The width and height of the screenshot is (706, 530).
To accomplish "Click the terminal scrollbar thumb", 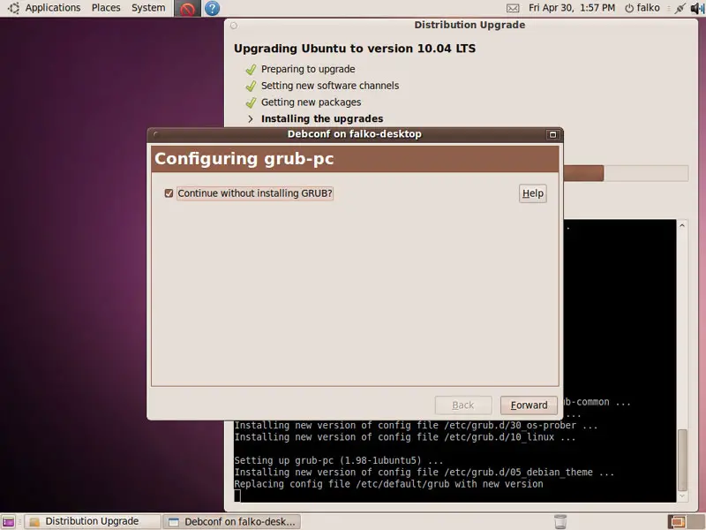I will point(682,459).
